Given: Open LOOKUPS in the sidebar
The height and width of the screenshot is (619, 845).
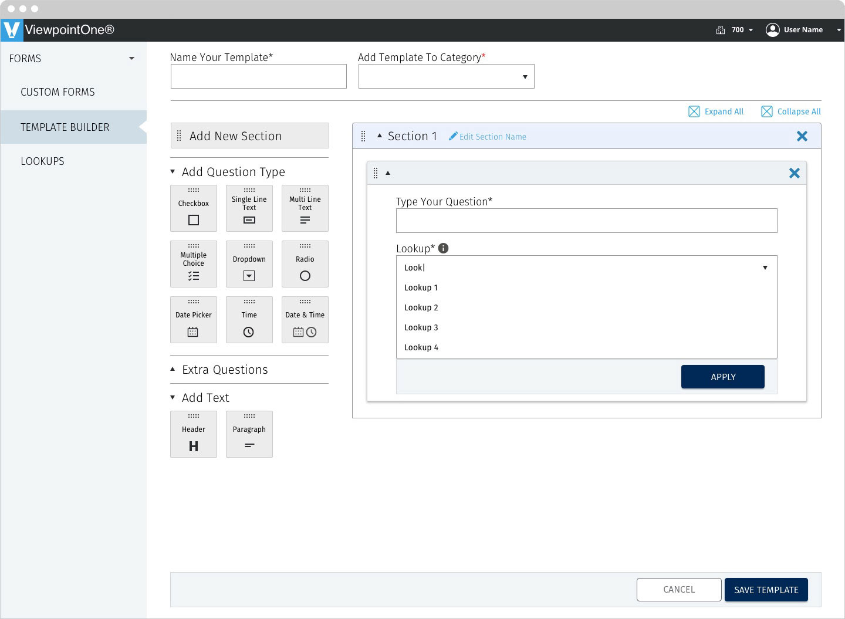Looking at the screenshot, I should coord(42,161).
